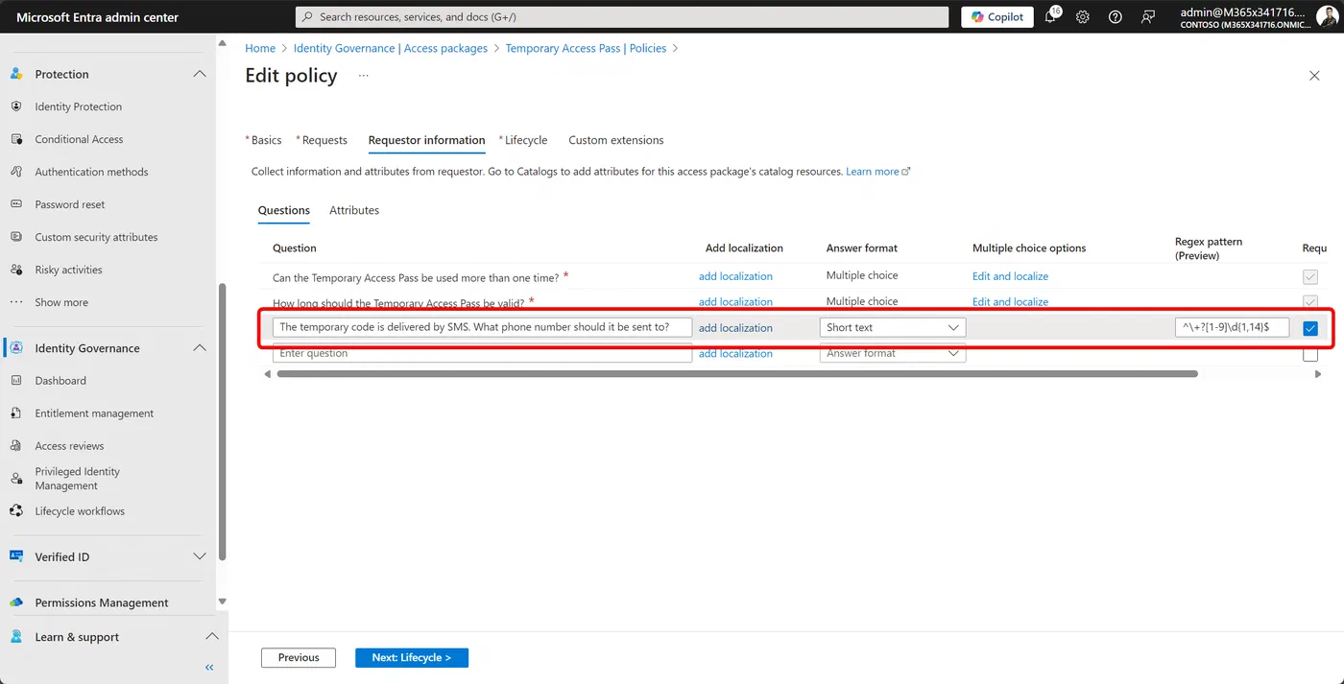
Task: Open the Edit policy ellipsis menu
Action: tap(363, 75)
